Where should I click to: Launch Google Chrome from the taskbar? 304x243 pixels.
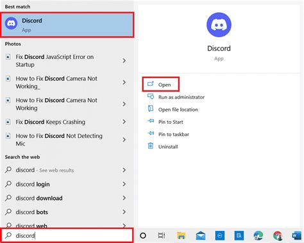coord(278,235)
